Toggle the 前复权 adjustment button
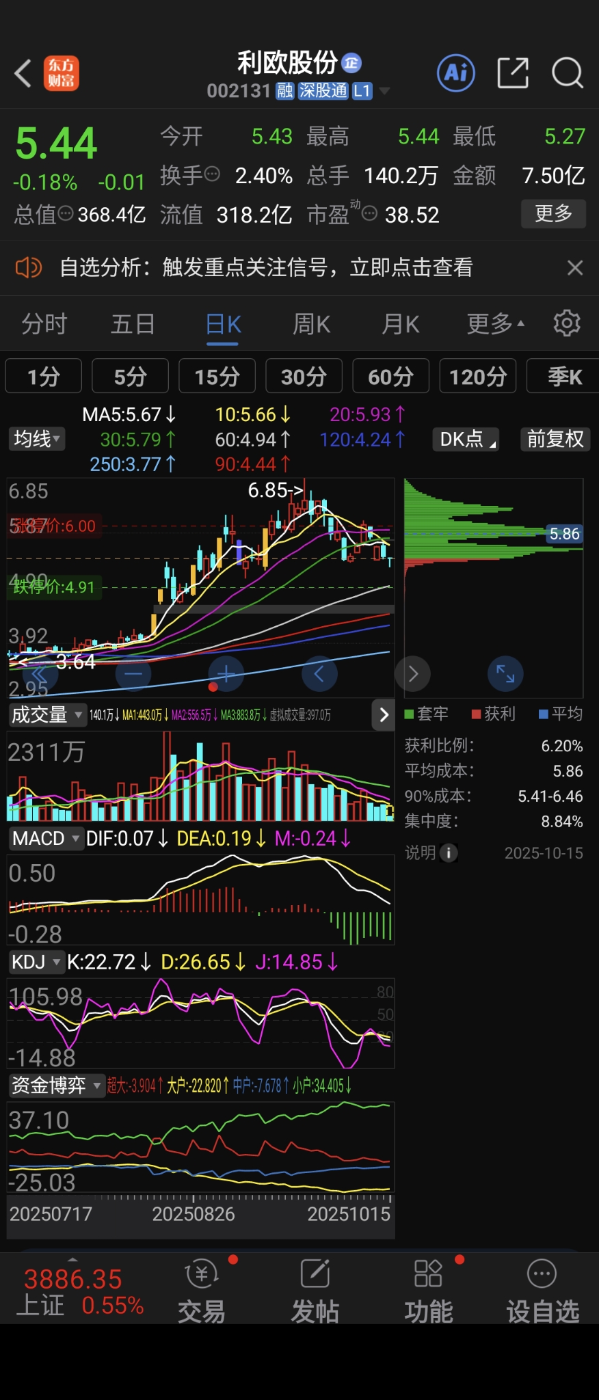Image resolution: width=599 pixels, height=1400 pixels. pyautogui.click(x=555, y=439)
